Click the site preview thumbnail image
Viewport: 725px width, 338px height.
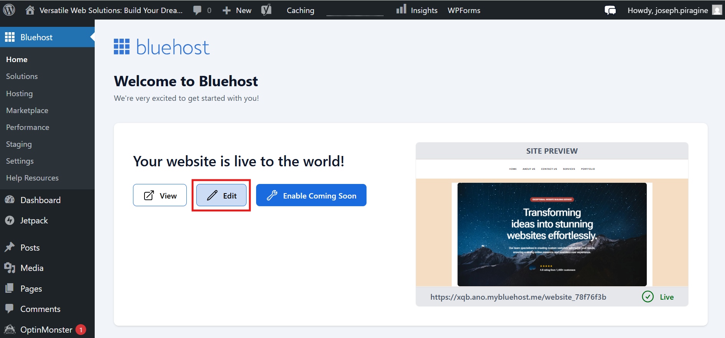(x=552, y=234)
